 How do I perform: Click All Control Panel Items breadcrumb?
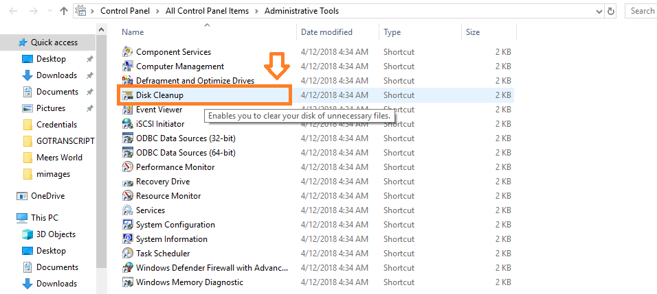(x=207, y=11)
